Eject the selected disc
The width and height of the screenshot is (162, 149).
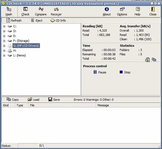[36, 21]
